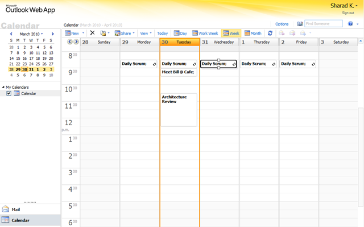This screenshot has height=227, width=364.
Task: Click the Work Week calendar icon
Action: click(x=195, y=33)
